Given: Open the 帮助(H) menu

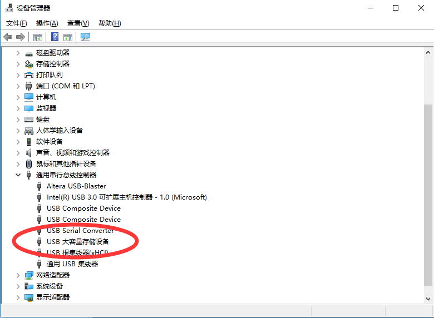Looking at the screenshot, I should point(109,23).
